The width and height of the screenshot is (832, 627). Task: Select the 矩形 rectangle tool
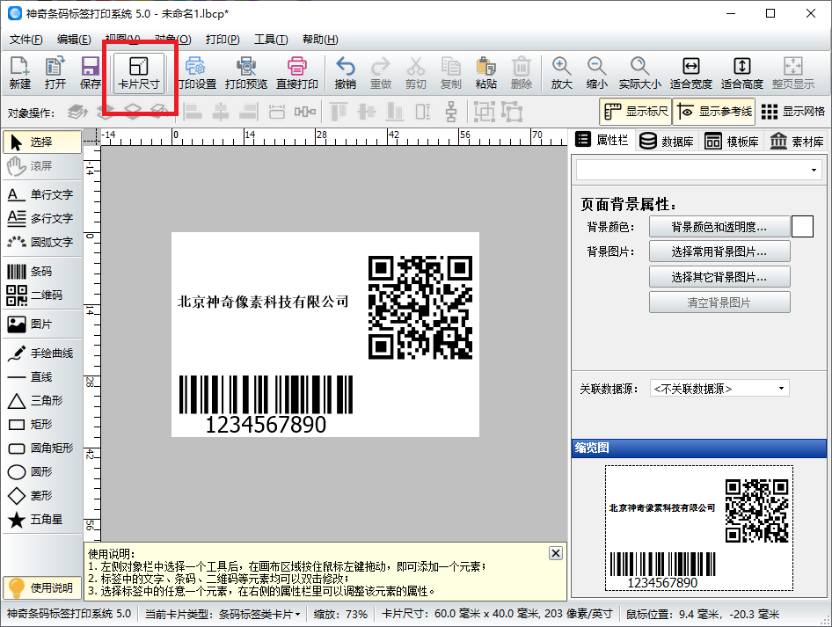tap(42, 425)
